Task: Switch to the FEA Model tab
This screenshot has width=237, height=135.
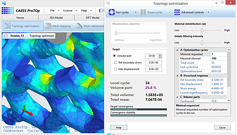Action: (x=56, y=18)
